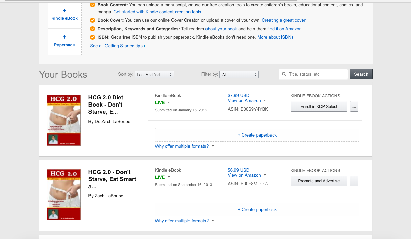Click the plus Kindle eBook create tile
This screenshot has width=411, height=239.
coord(64,15)
